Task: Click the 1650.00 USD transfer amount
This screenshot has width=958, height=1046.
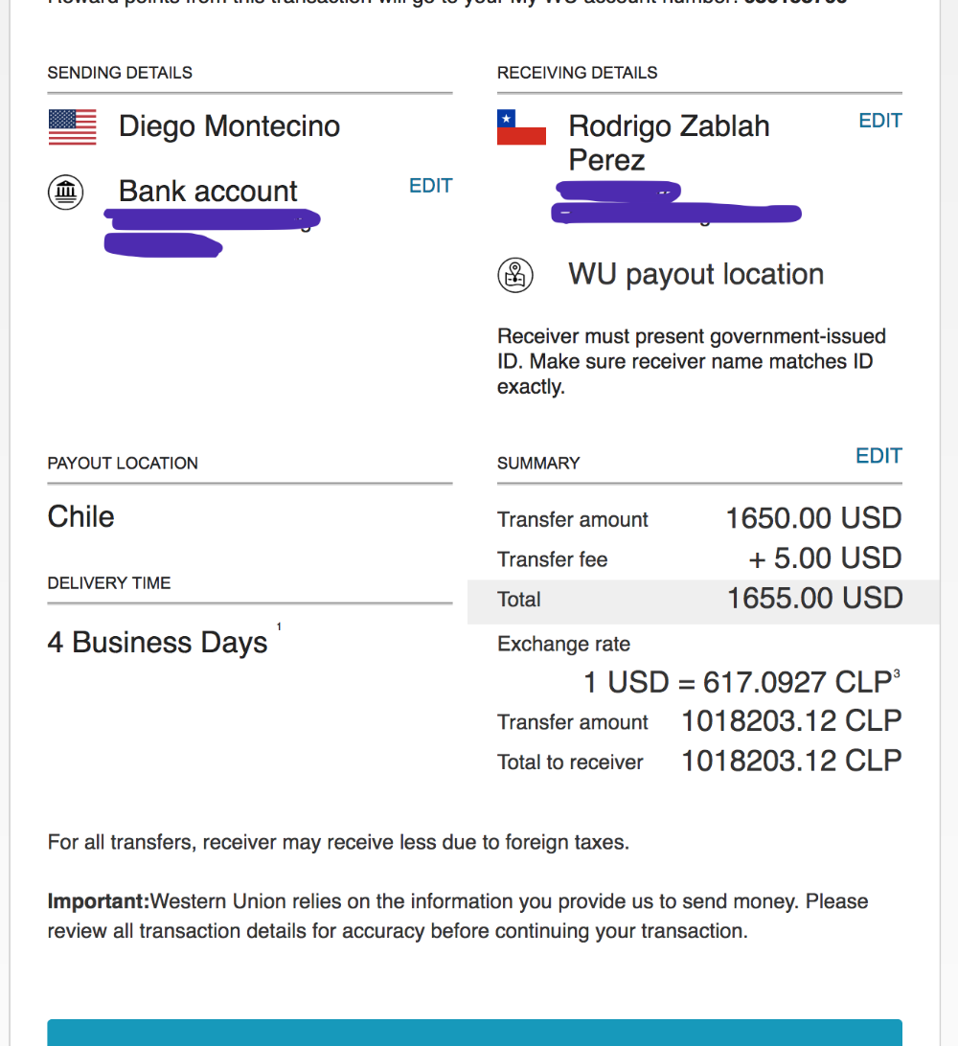Action: coord(814,517)
